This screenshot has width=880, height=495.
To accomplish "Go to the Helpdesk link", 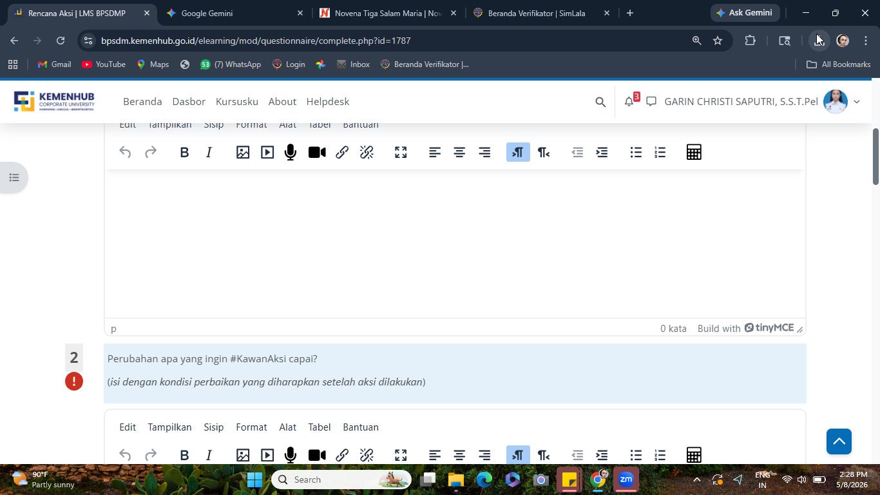I will click(x=328, y=102).
